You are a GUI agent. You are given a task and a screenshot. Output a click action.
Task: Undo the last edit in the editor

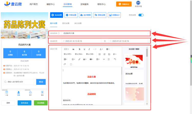click(x=115, y=59)
